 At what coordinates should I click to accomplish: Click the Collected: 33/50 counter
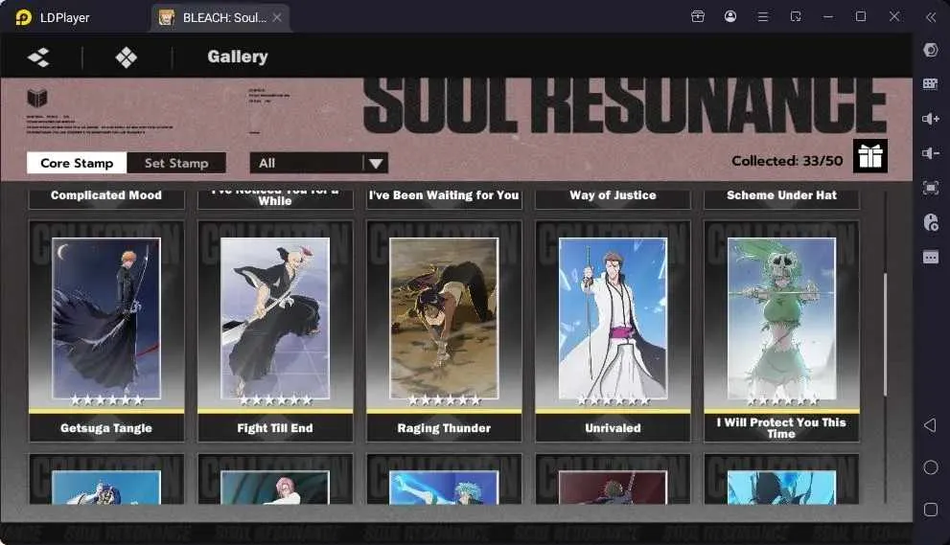(x=787, y=161)
